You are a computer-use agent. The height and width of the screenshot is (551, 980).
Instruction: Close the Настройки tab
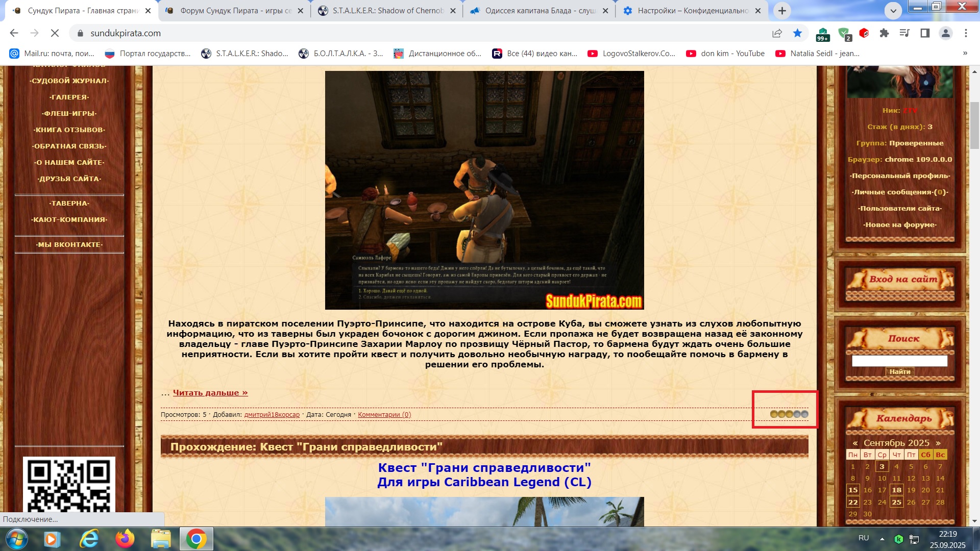tap(757, 11)
